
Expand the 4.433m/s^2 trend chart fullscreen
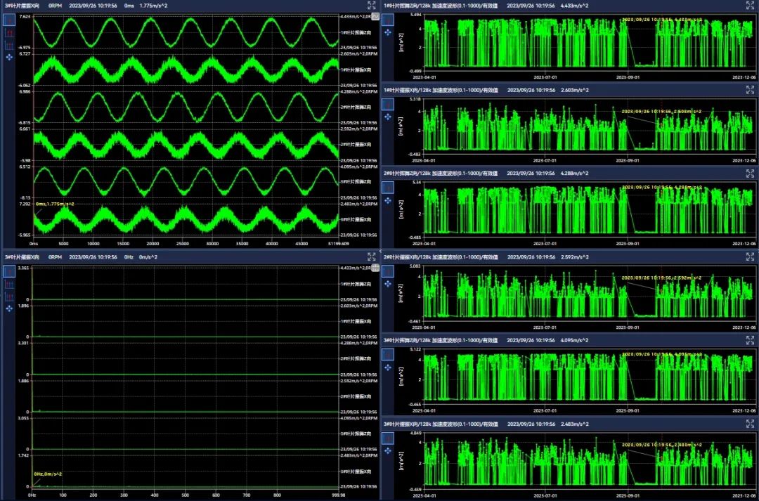[750, 5]
